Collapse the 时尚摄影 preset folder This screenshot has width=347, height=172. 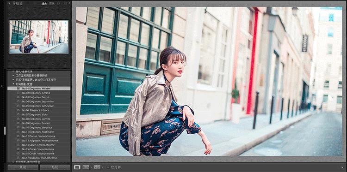[x=13, y=84]
